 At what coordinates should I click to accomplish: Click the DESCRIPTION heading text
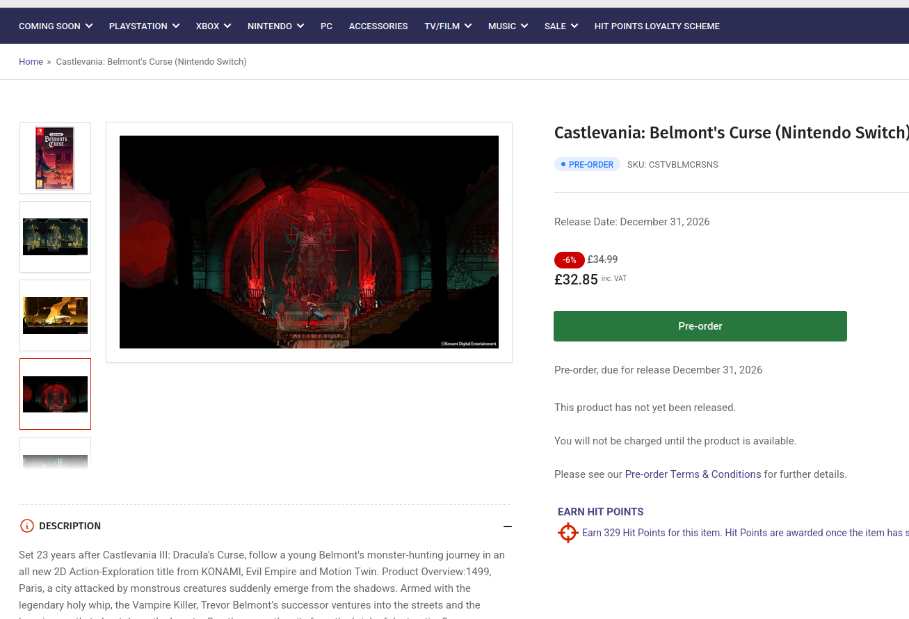pos(70,526)
